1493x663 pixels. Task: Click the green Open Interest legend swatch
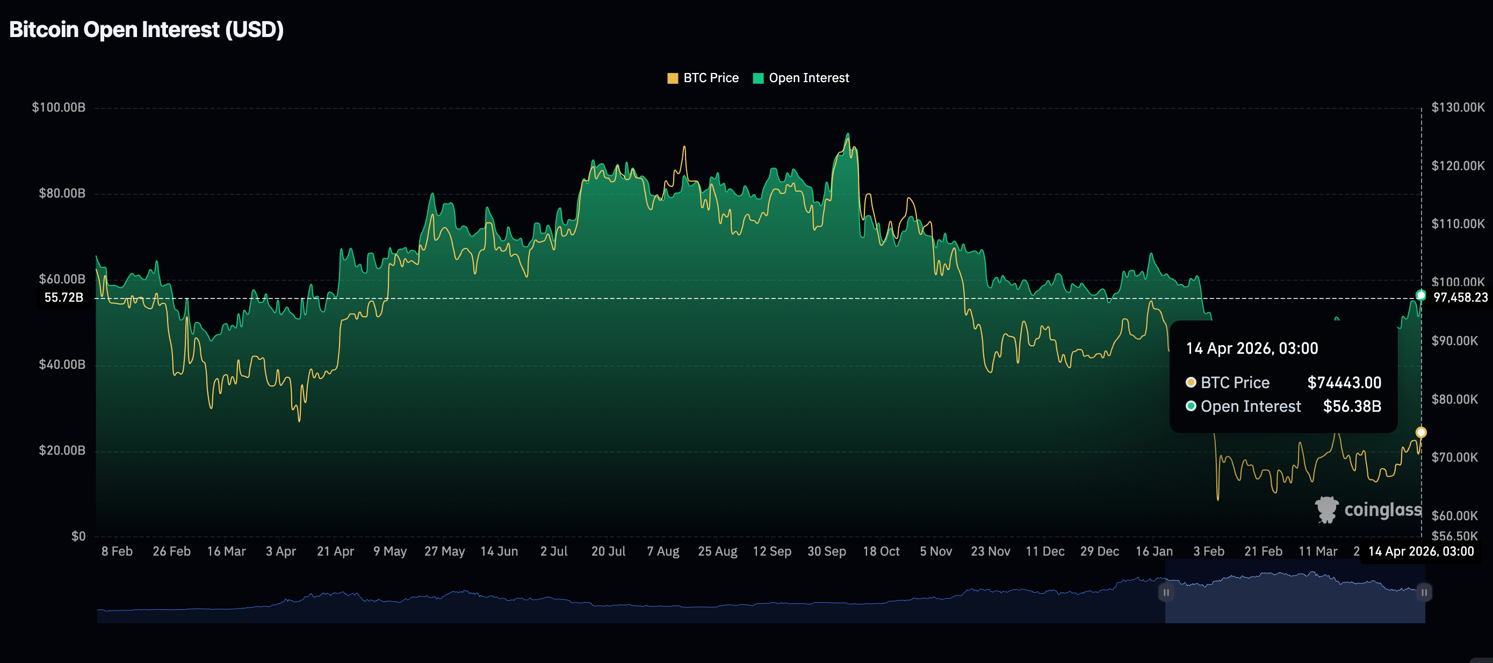pos(758,78)
